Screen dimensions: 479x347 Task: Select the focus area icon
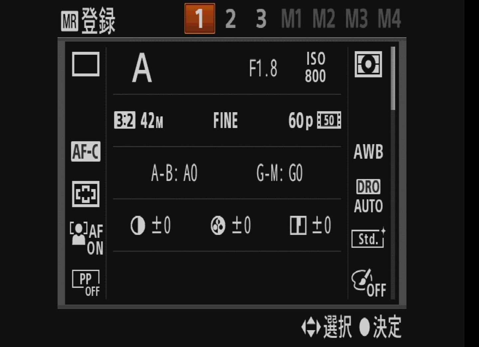point(86,194)
